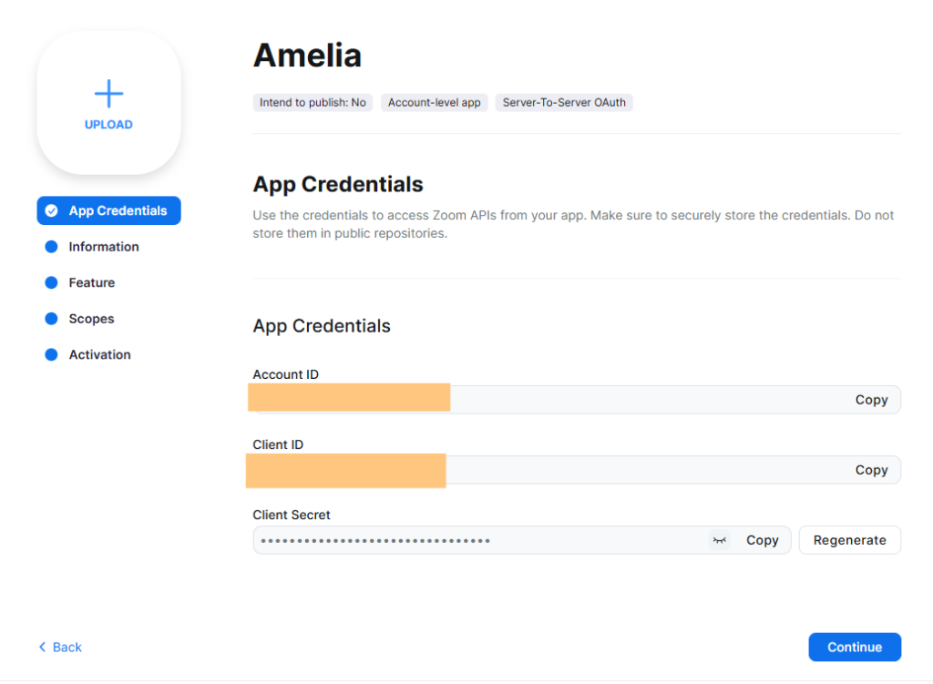This screenshot has height=684, width=933.
Task: Copy the Client Secret
Action: (x=762, y=540)
